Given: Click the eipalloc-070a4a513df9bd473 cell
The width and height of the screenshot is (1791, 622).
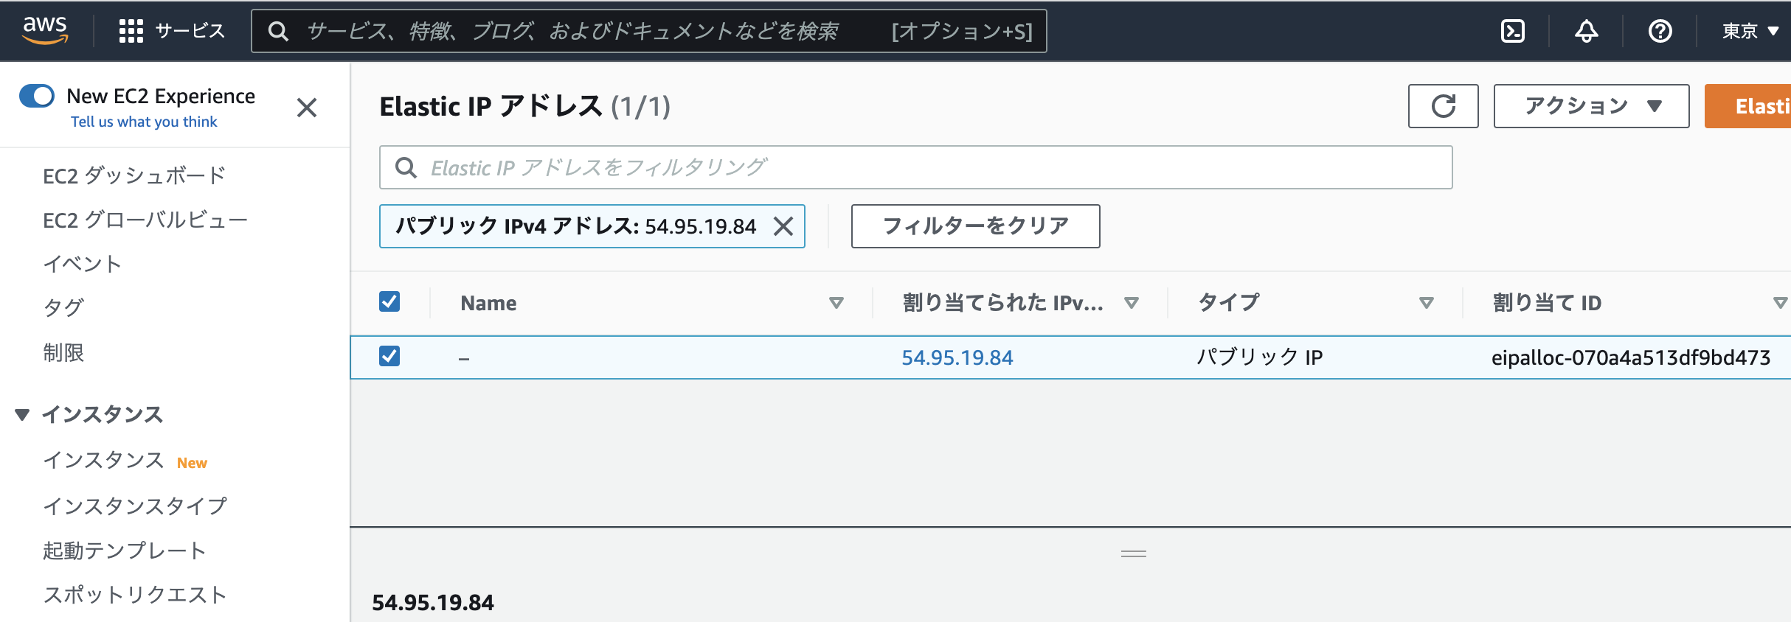Looking at the screenshot, I should [x=1631, y=357].
